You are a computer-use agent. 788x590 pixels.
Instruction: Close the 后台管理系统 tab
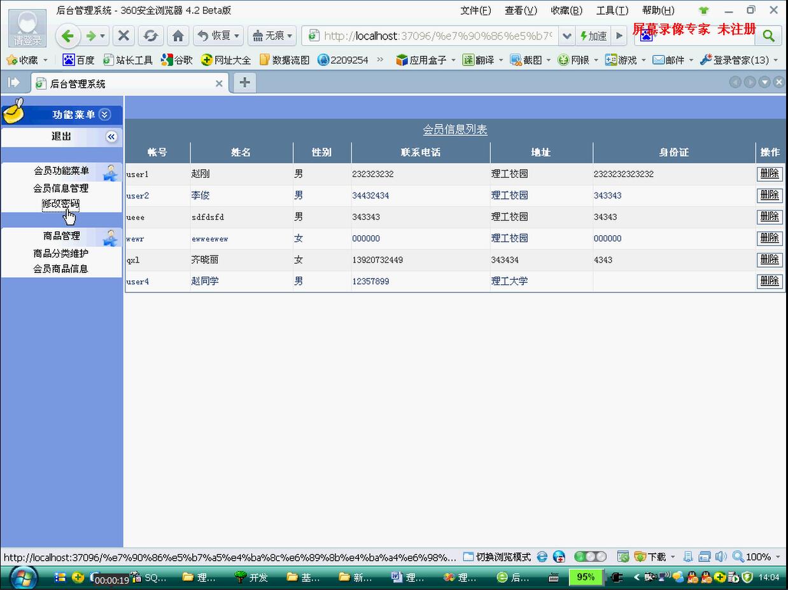pyautogui.click(x=219, y=83)
